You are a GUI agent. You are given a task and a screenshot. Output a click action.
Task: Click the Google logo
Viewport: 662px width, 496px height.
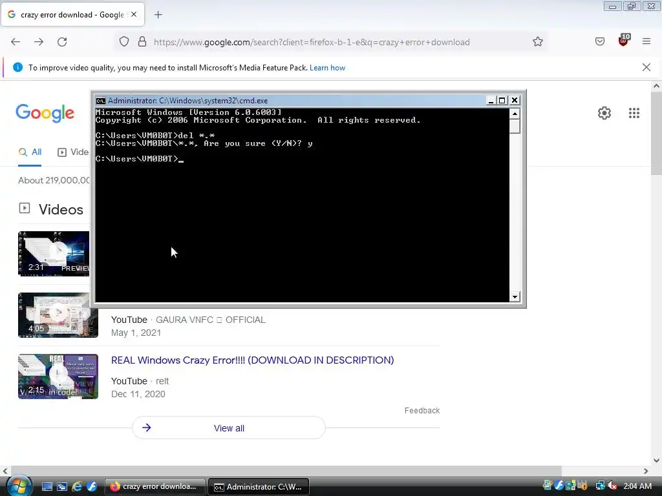[45, 113]
